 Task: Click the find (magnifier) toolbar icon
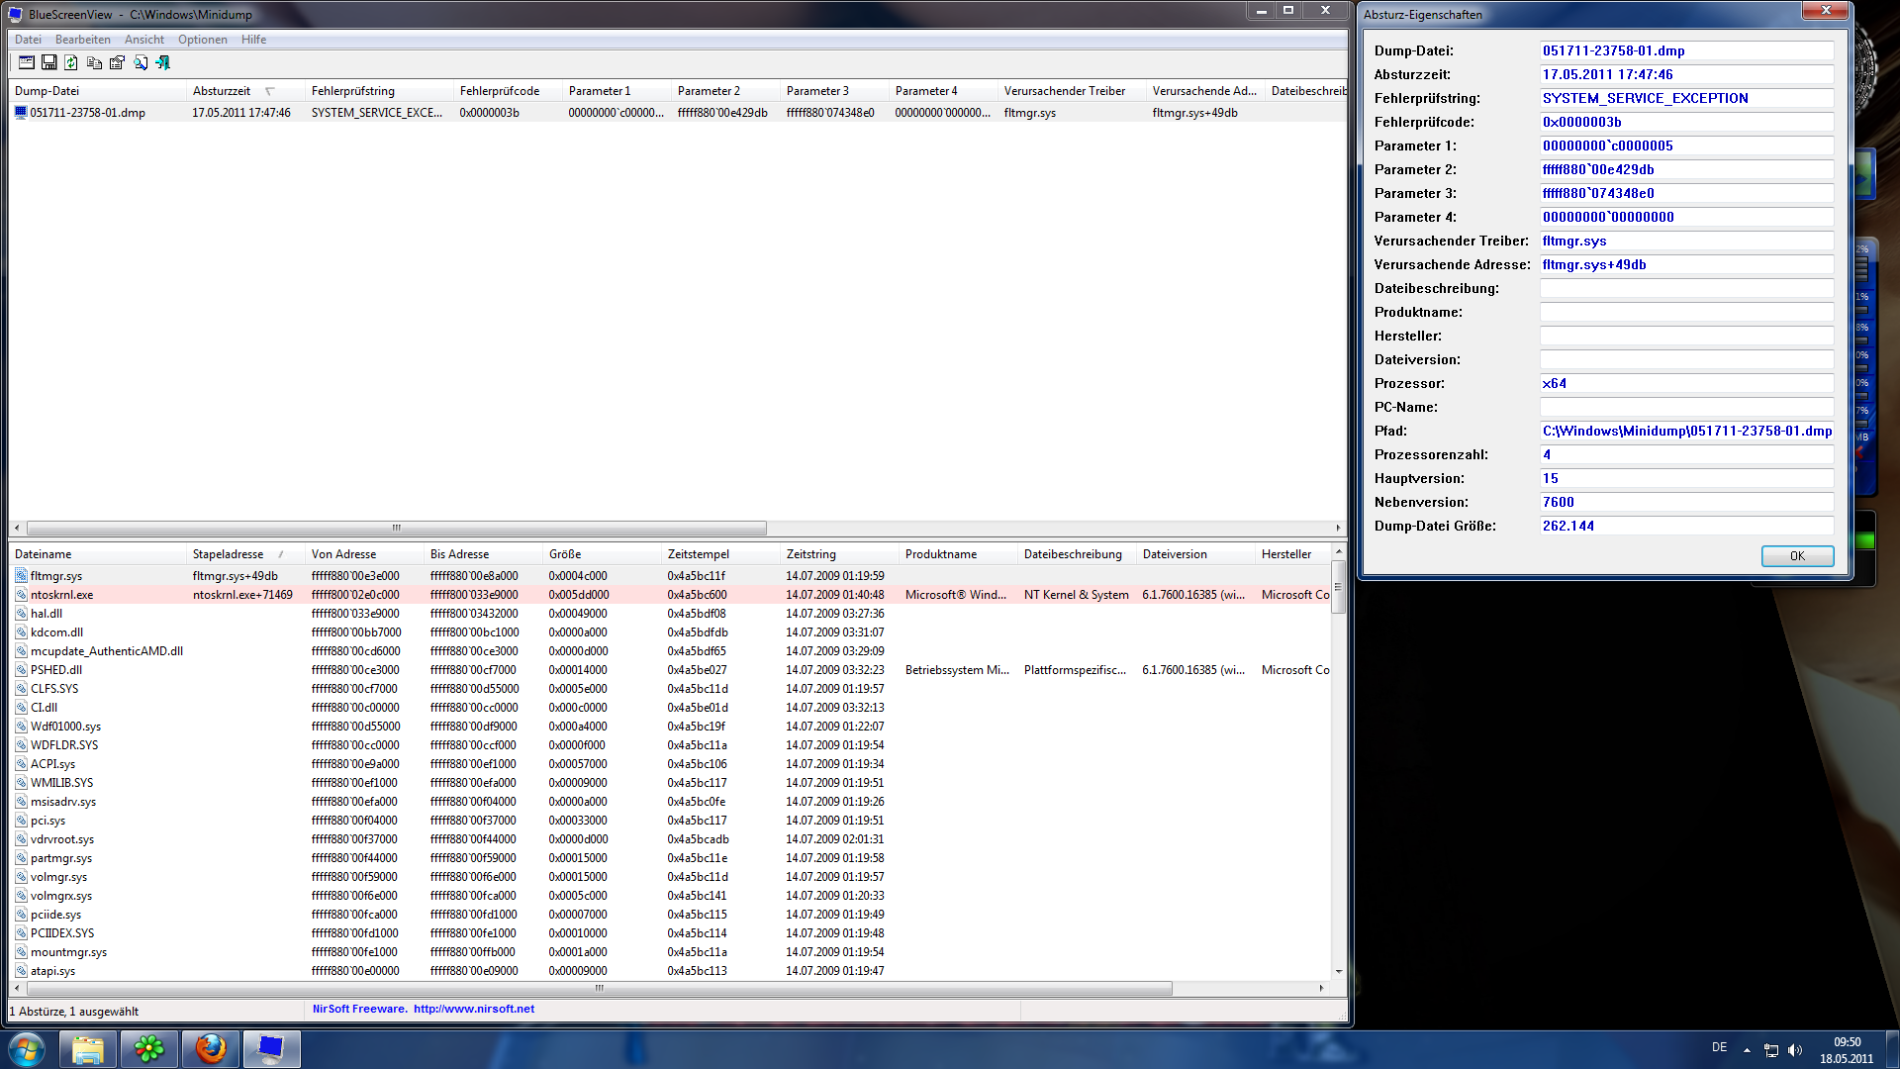pyautogui.click(x=141, y=62)
